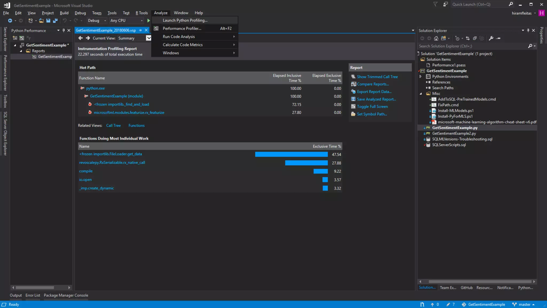Image resolution: width=547 pixels, height=308 pixels.
Task: Click the Properties wrench icon in Solution Explorer
Action: [x=491, y=38]
